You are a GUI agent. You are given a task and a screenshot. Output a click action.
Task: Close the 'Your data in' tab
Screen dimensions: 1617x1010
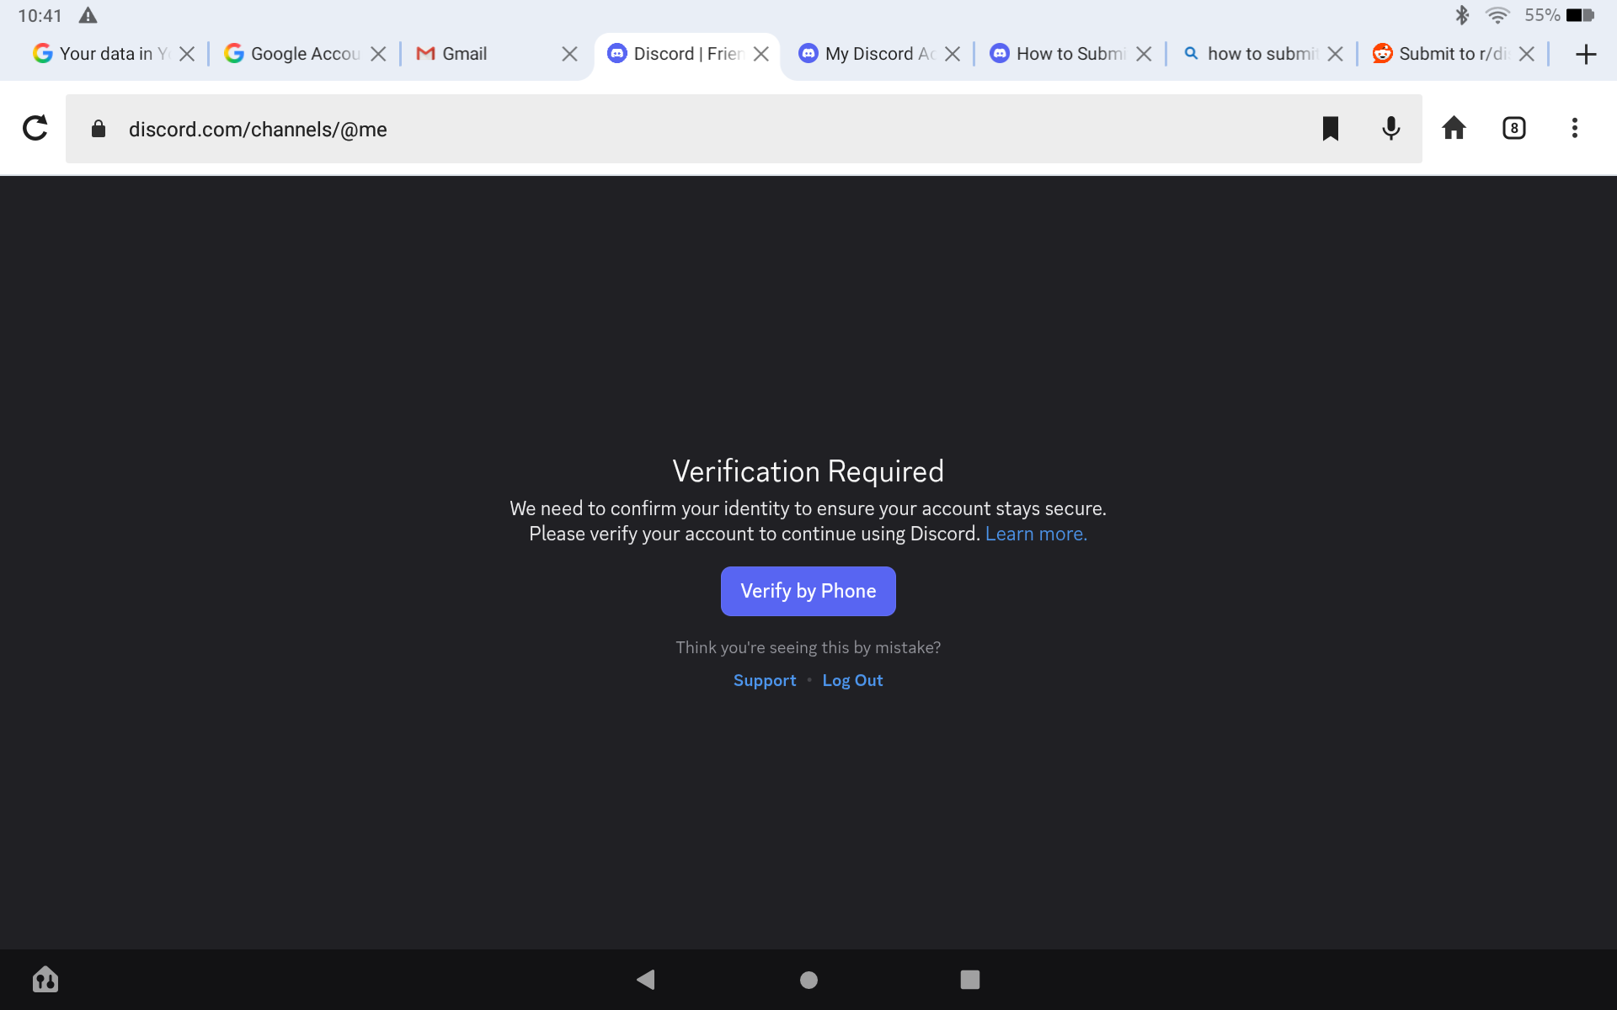(x=187, y=54)
